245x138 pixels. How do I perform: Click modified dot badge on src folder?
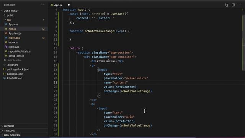(43, 20)
